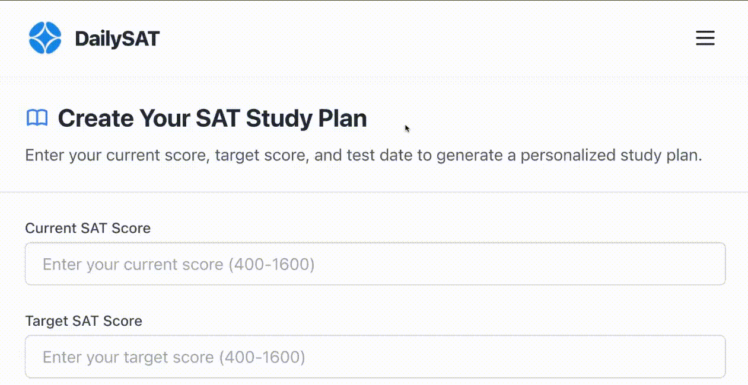Open the hamburger navigation menu
748x385 pixels.
point(705,38)
